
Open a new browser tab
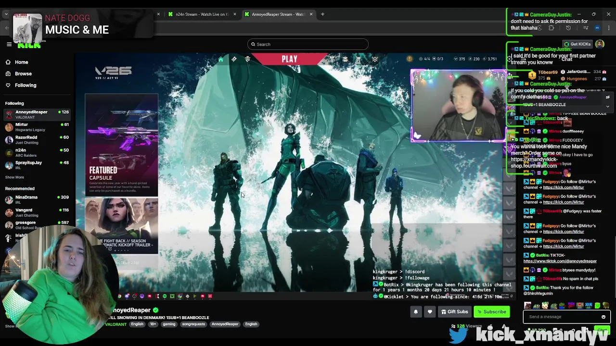(322, 14)
